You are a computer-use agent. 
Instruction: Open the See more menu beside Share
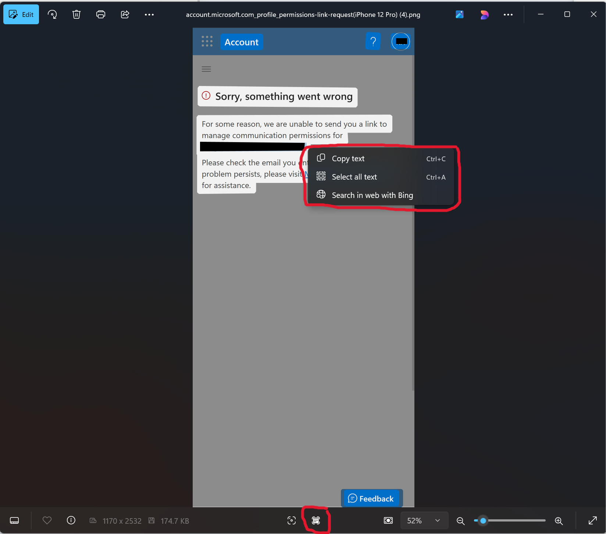click(x=149, y=15)
